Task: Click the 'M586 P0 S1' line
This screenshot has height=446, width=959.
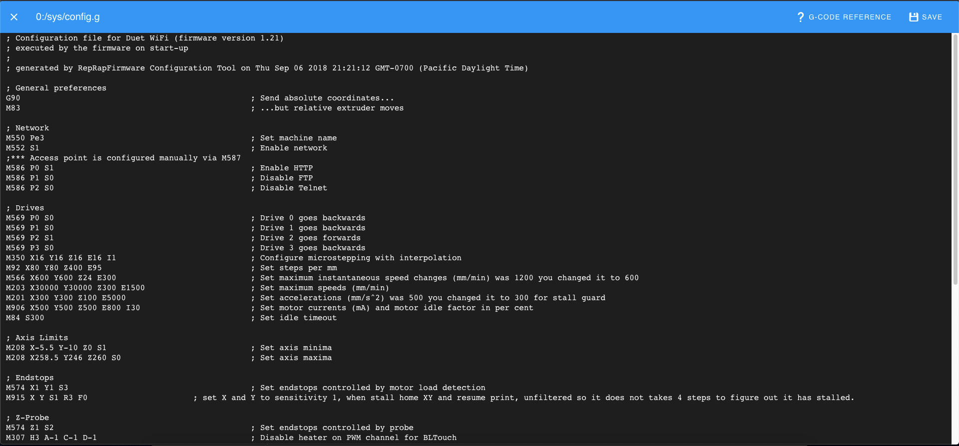Action: tap(30, 168)
